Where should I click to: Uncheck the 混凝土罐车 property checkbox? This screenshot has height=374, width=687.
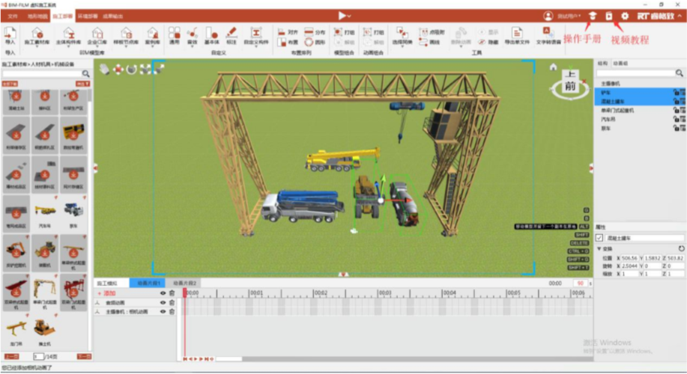click(x=599, y=238)
